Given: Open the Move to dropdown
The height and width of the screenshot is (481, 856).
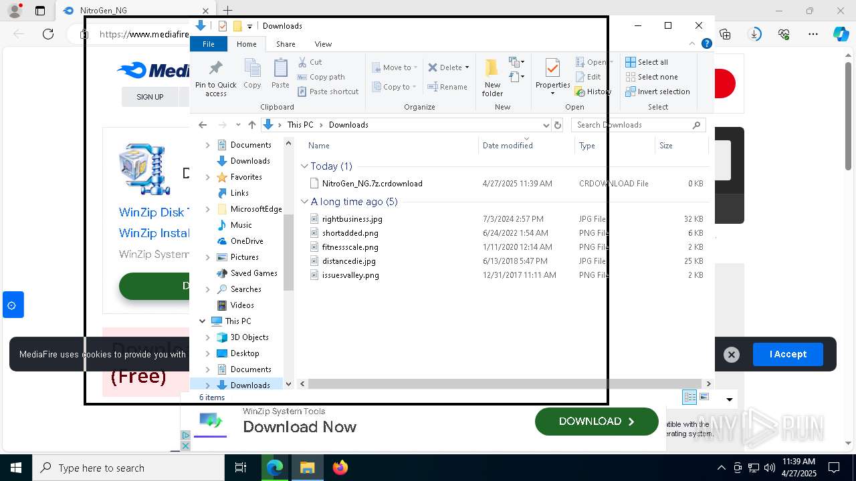Looking at the screenshot, I should (x=395, y=67).
